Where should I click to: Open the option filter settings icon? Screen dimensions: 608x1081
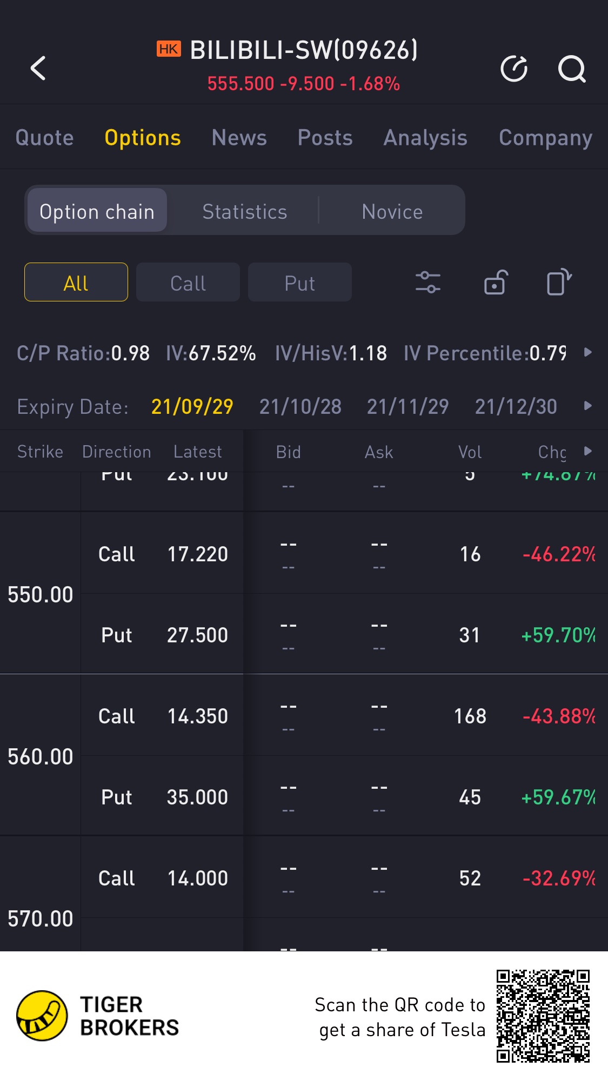click(427, 283)
